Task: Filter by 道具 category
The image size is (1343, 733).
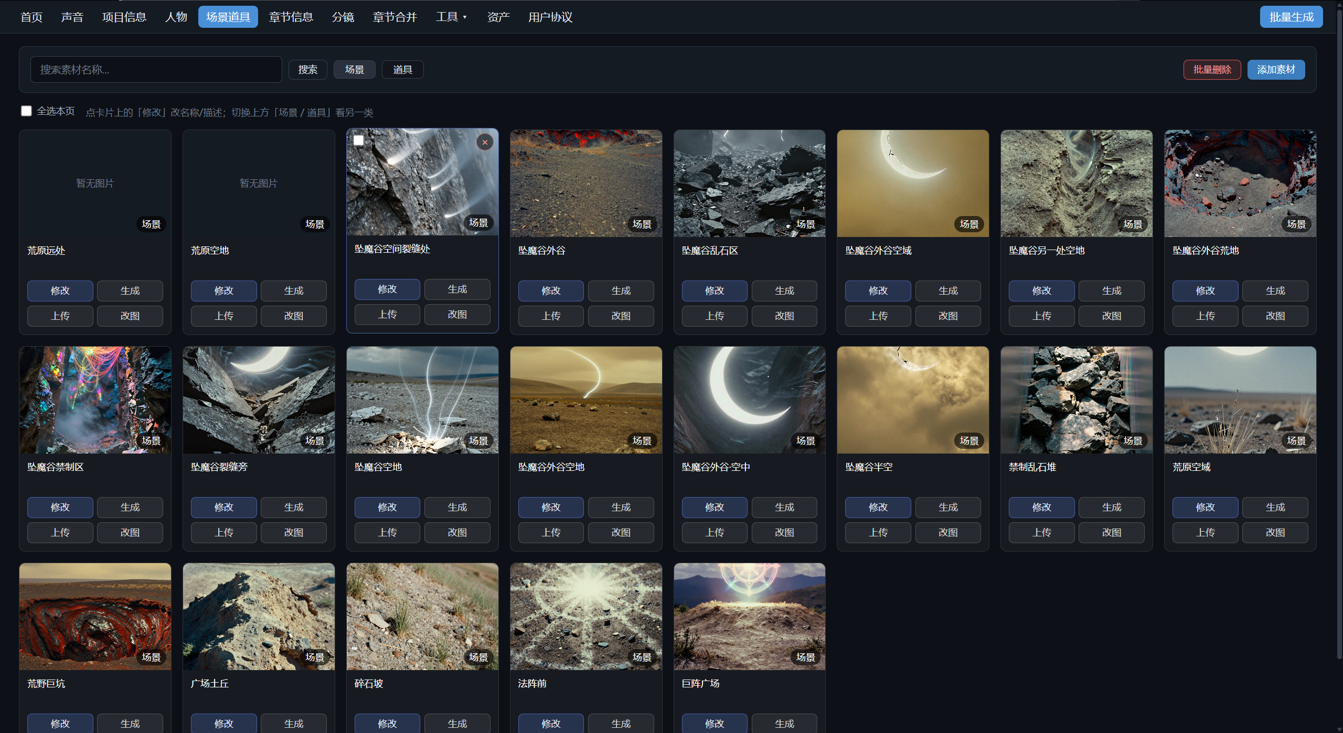Action: pyautogui.click(x=402, y=69)
